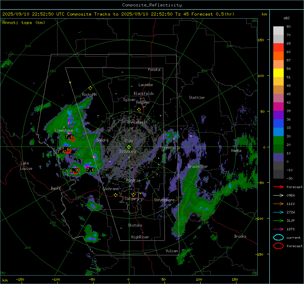
Task: Select the 6.9 storm top label
Action: point(74,171)
